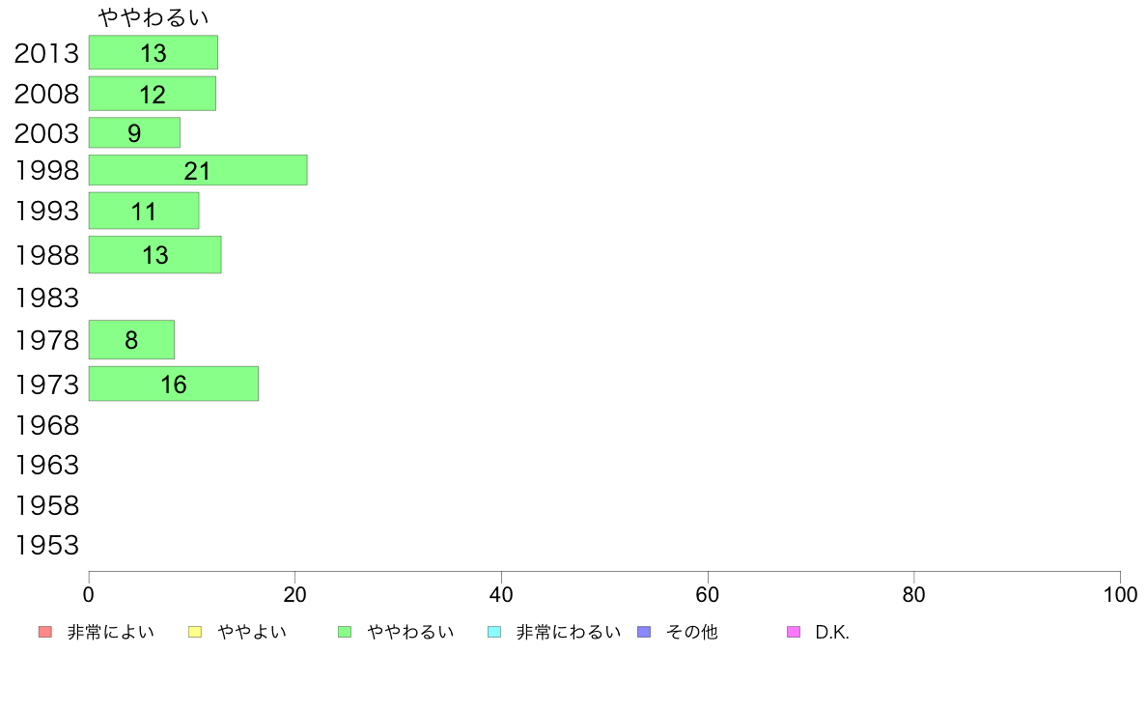
Task: Select the 2013 bar showing 13
Action: click(154, 53)
